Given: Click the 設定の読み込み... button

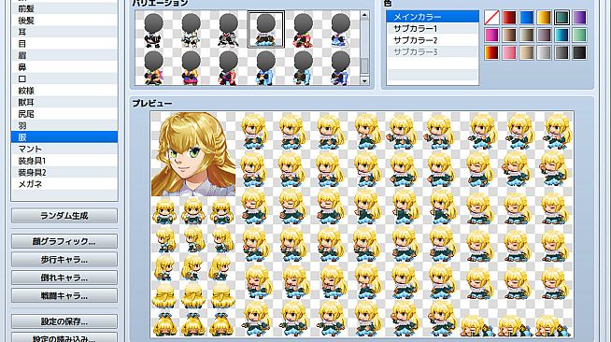Looking at the screenshot, I should (64, 337).
